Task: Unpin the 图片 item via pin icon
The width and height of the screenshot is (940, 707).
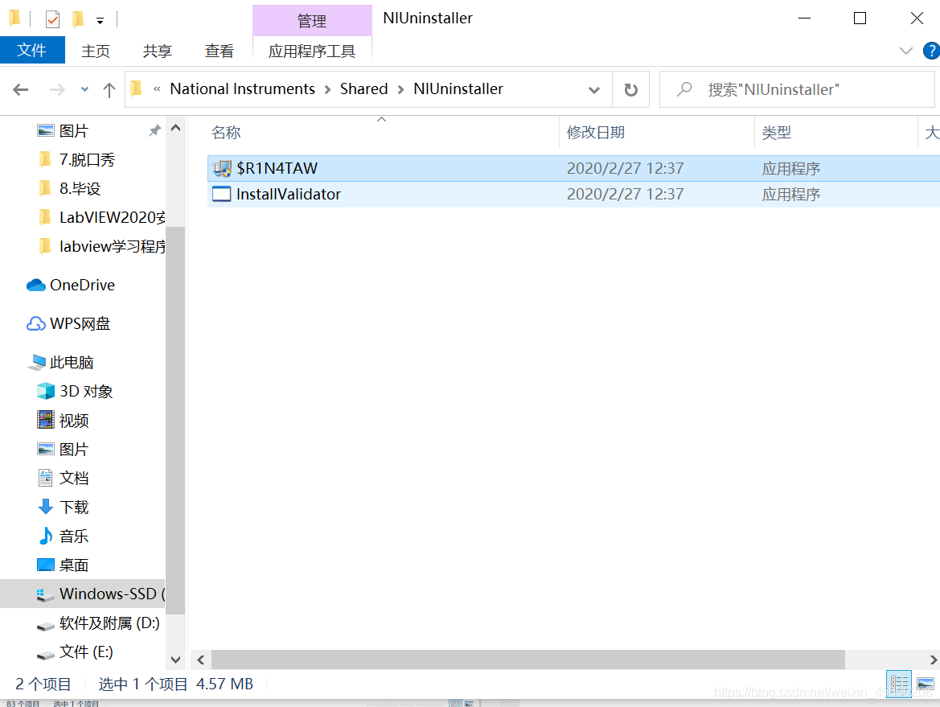Action: pos(154,131)
